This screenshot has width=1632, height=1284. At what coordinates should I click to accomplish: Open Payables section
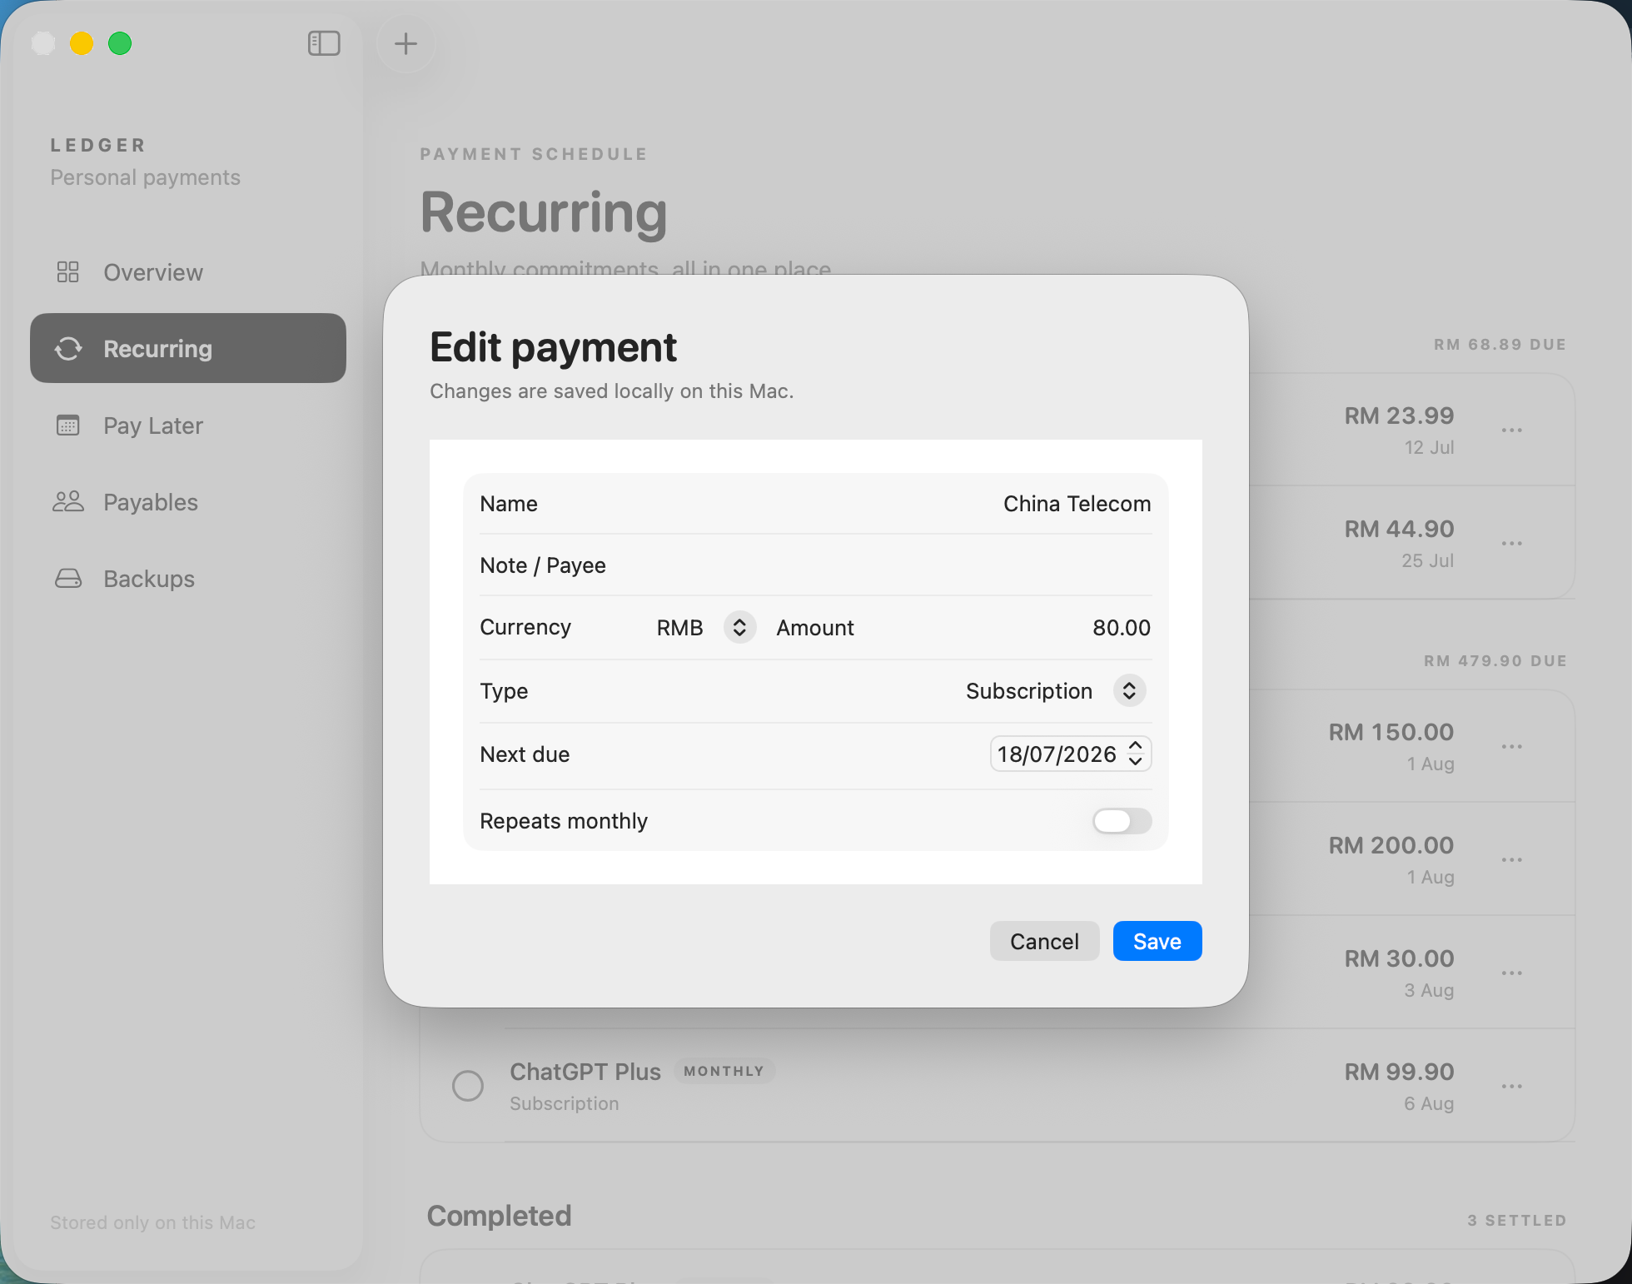click(188, 502)
